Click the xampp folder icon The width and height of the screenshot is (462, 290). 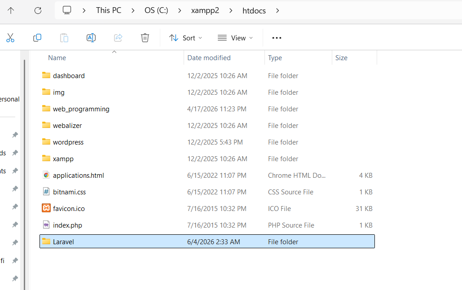tap(46, 158)
